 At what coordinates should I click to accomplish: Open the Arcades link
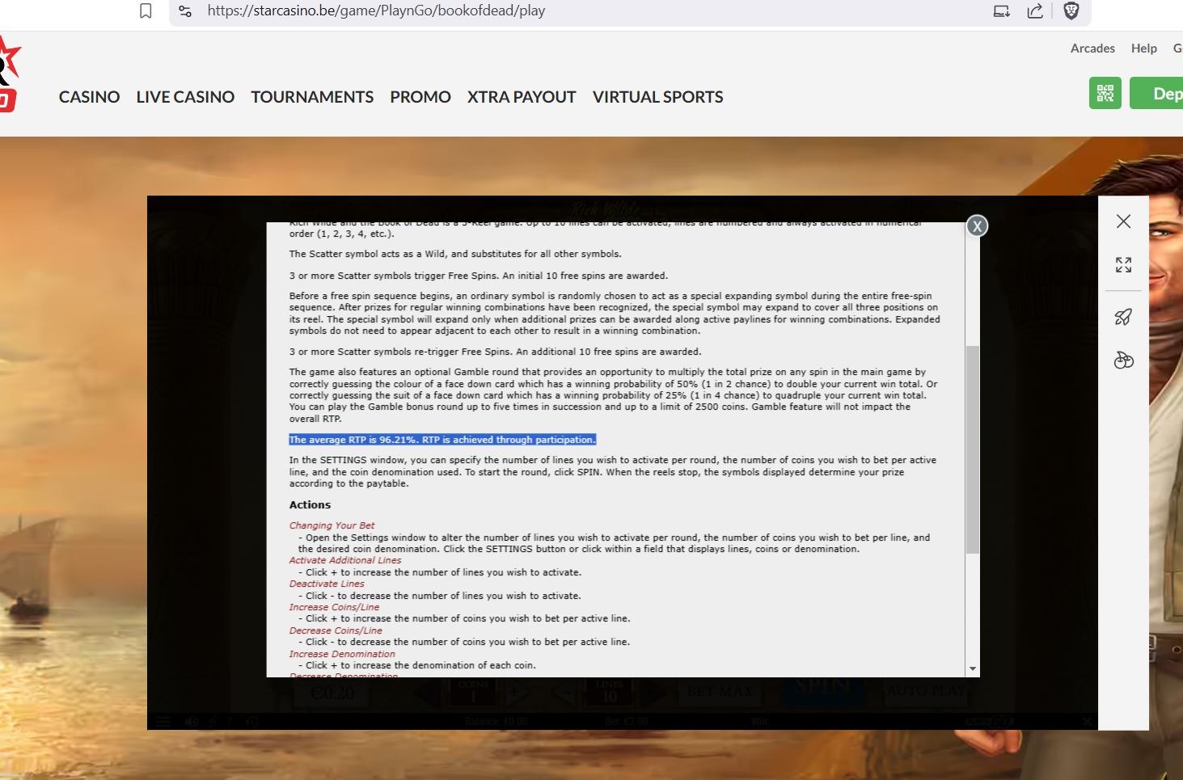[1092, 48]
